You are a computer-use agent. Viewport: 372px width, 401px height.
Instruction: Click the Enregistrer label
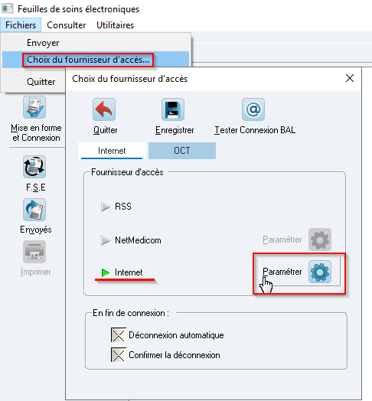pyautogui.click(x=175, y=130)
